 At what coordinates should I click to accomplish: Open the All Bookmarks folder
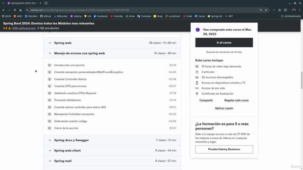(x=291, y=16)
